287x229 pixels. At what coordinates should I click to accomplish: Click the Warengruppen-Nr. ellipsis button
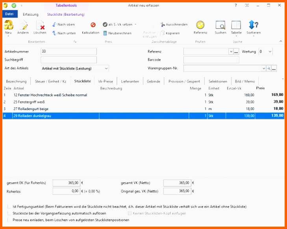coord(274,68)
